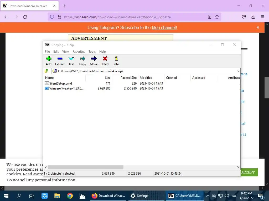
Task: Open the Firefox downloads panel
Action: coord(253,17)
